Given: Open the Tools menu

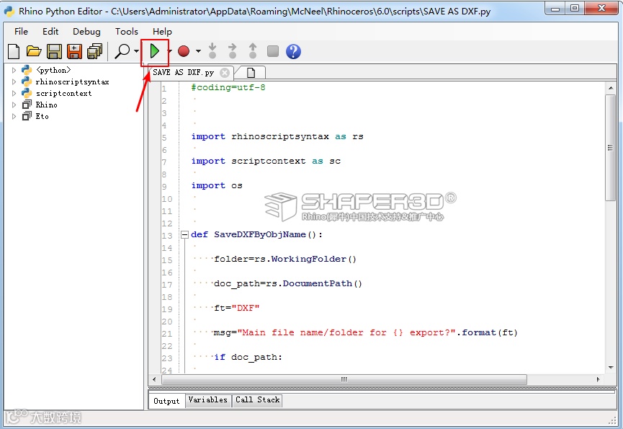Looking at the screenshot, I should [x=126, y=32].
